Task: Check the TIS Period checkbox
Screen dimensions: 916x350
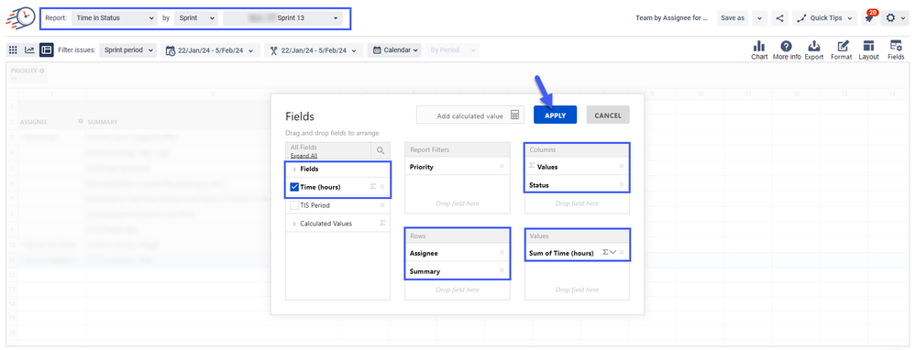Action: (294, 205)
